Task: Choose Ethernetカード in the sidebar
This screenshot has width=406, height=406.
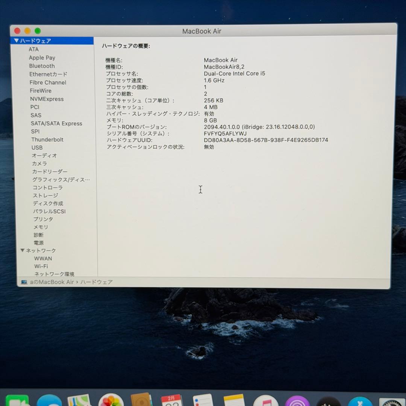Action: [x=48, y=74]
